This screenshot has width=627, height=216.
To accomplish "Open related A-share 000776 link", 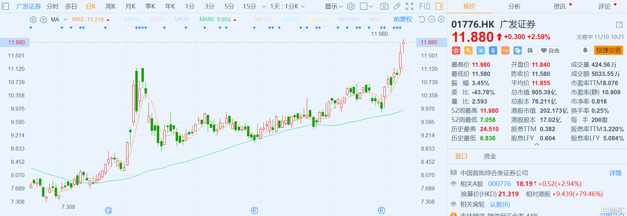I will (500, 184).
